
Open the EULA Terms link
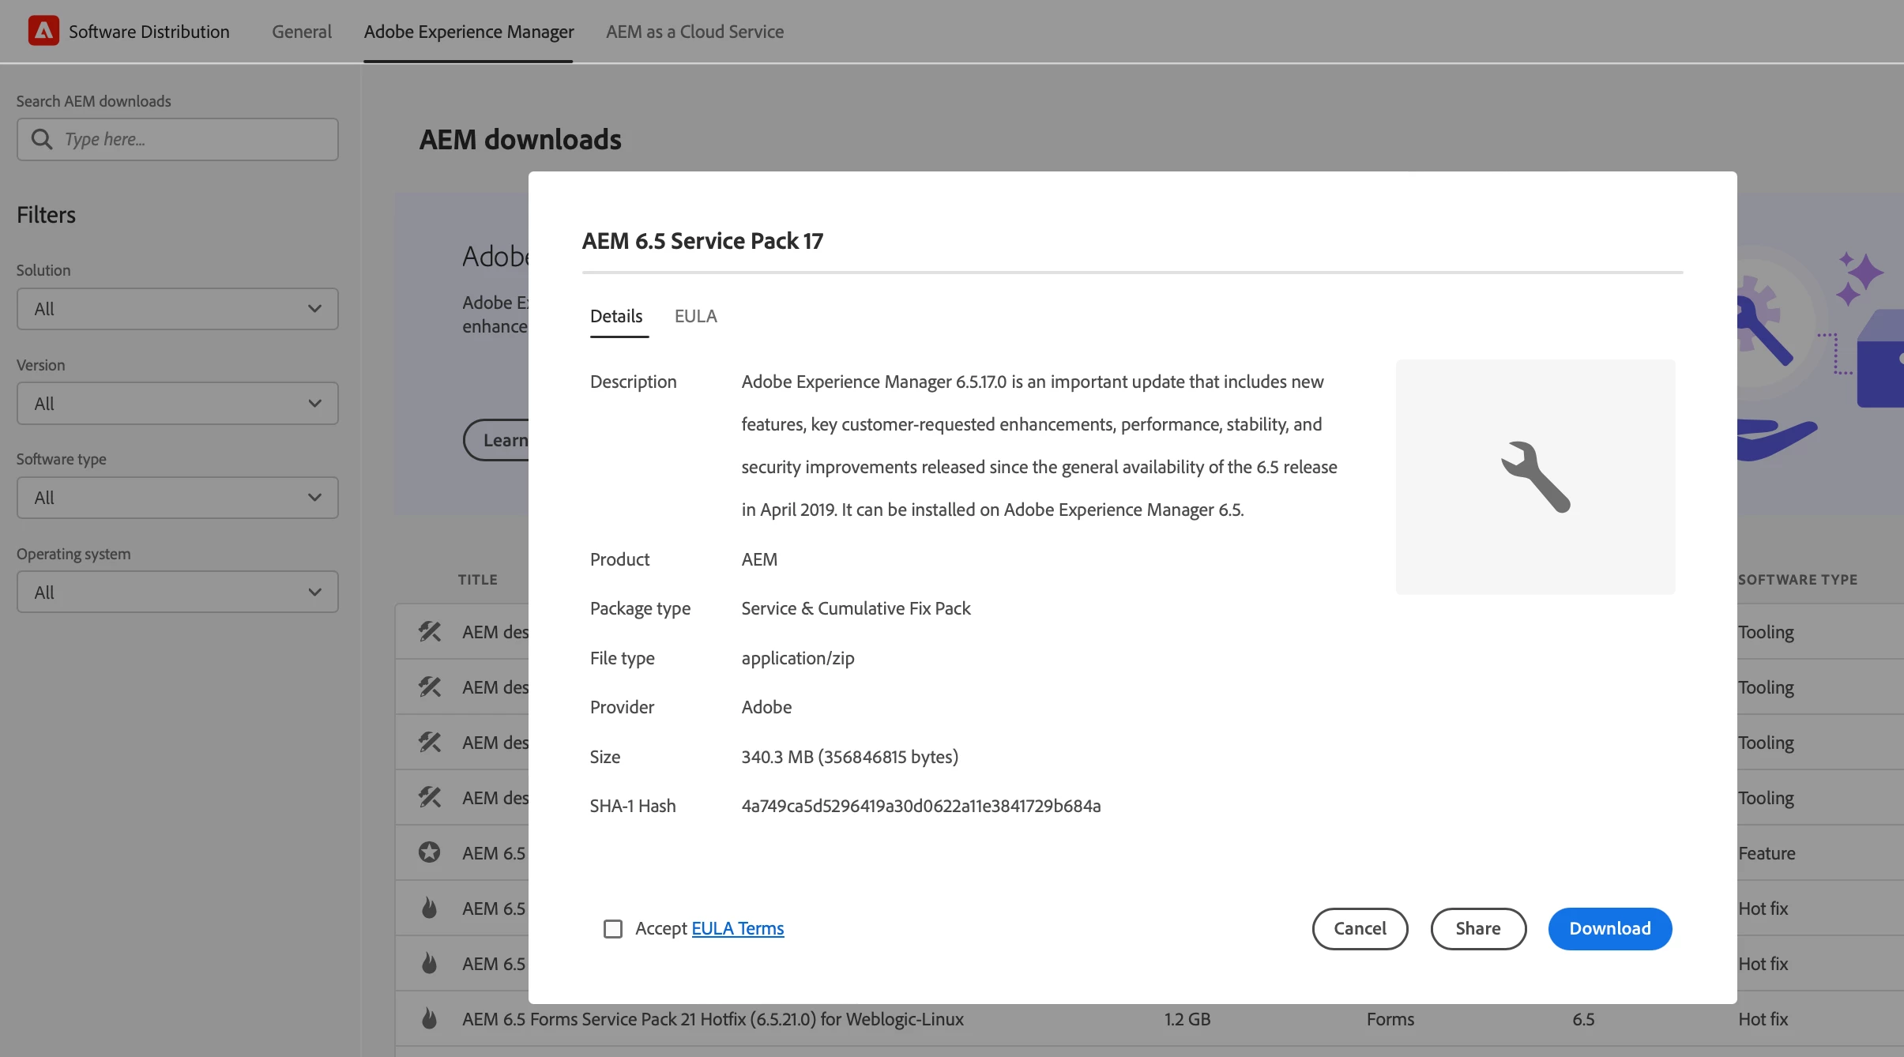click(737, 928)
